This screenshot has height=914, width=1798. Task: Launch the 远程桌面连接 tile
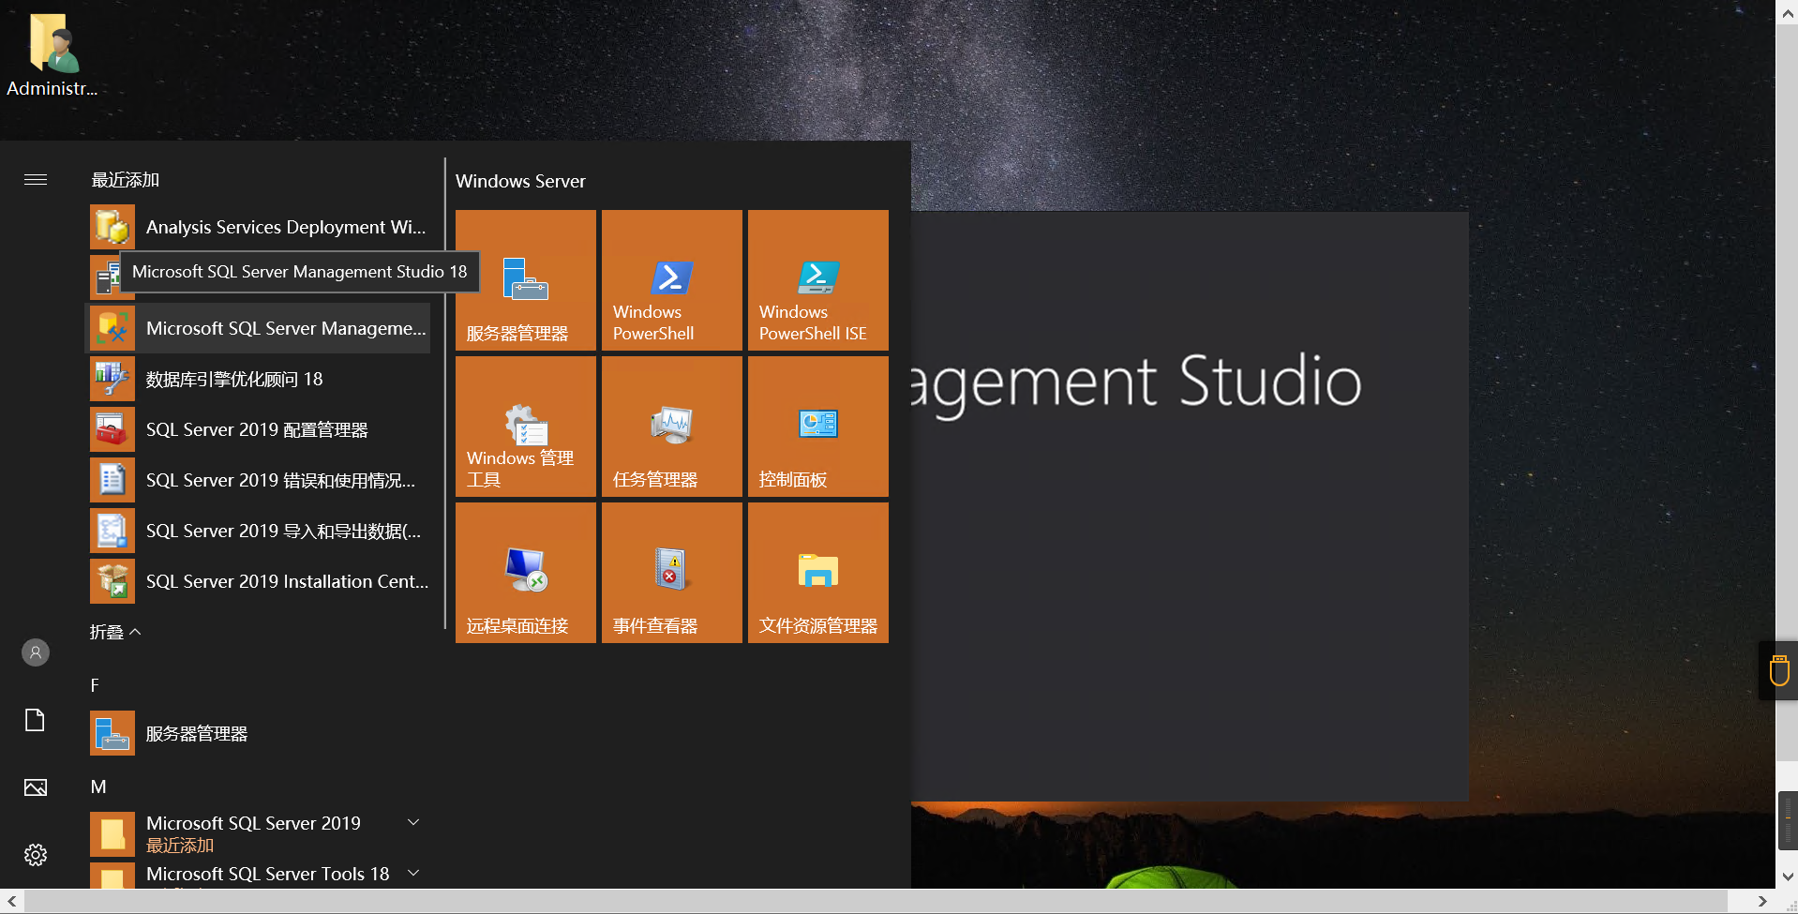[526, 573]
